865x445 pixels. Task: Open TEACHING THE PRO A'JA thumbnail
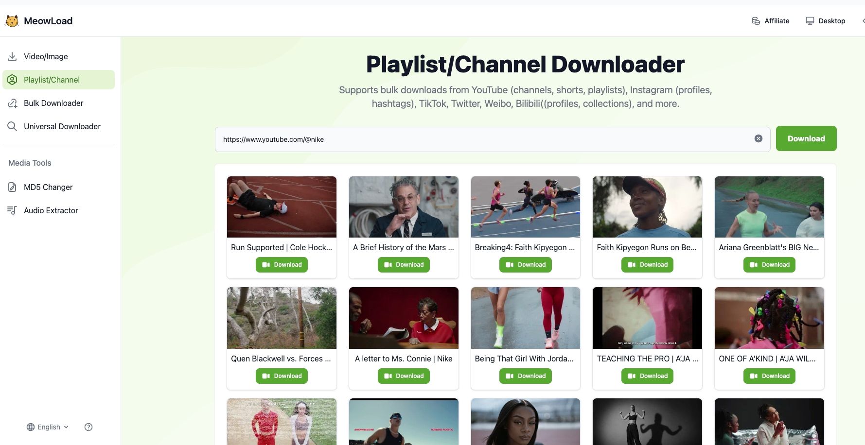[647, 318]
